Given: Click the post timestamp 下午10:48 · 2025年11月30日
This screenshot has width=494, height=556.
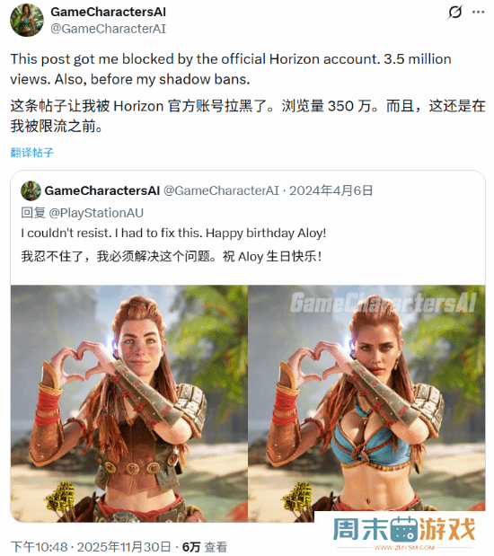Looking at the screenshot, I should [x=91, y=547].
